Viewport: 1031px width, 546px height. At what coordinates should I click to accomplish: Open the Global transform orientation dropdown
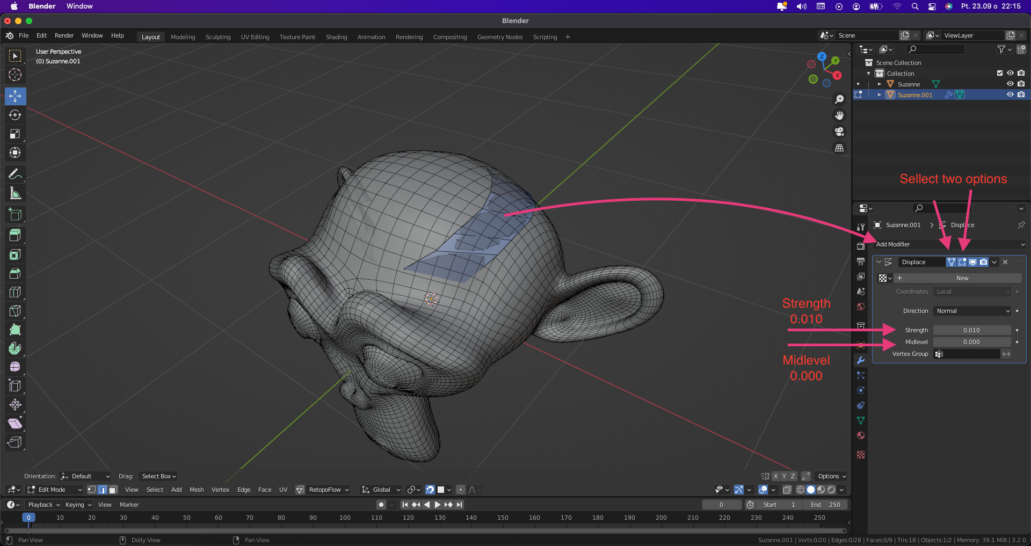[x=381, y=490]
